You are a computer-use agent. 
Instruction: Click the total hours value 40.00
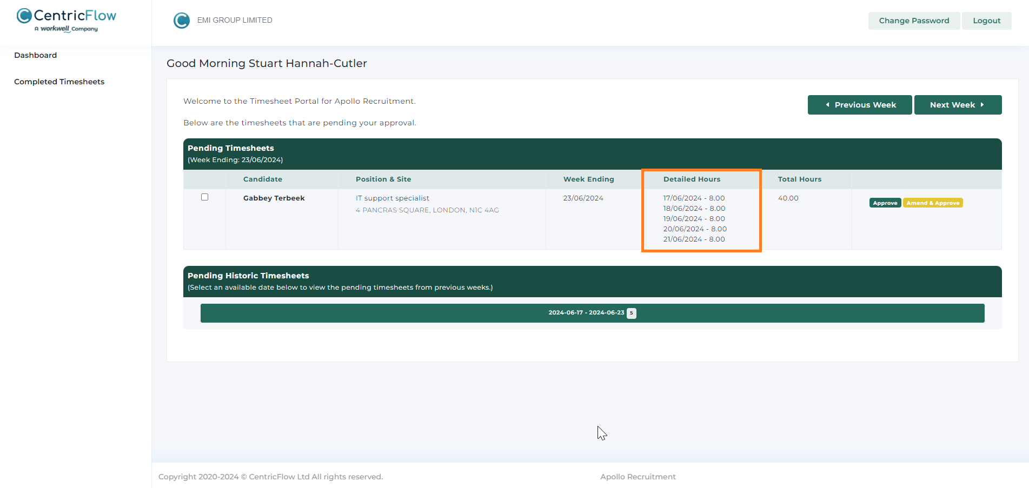tap(788, 198)
